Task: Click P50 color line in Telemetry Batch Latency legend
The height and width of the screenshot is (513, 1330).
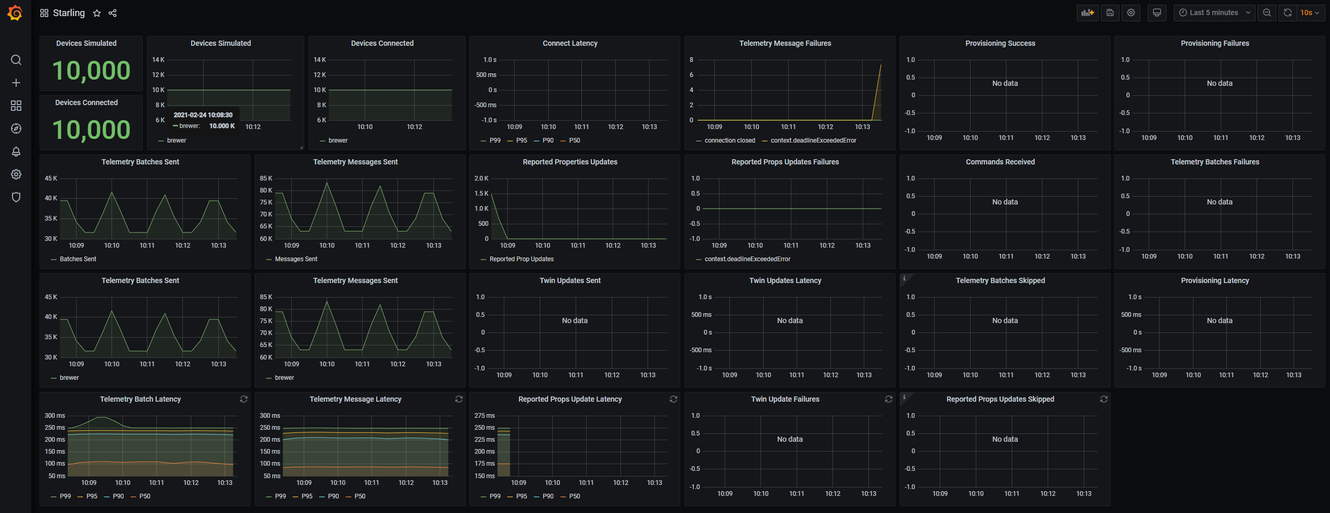Action: pos(133,497)
